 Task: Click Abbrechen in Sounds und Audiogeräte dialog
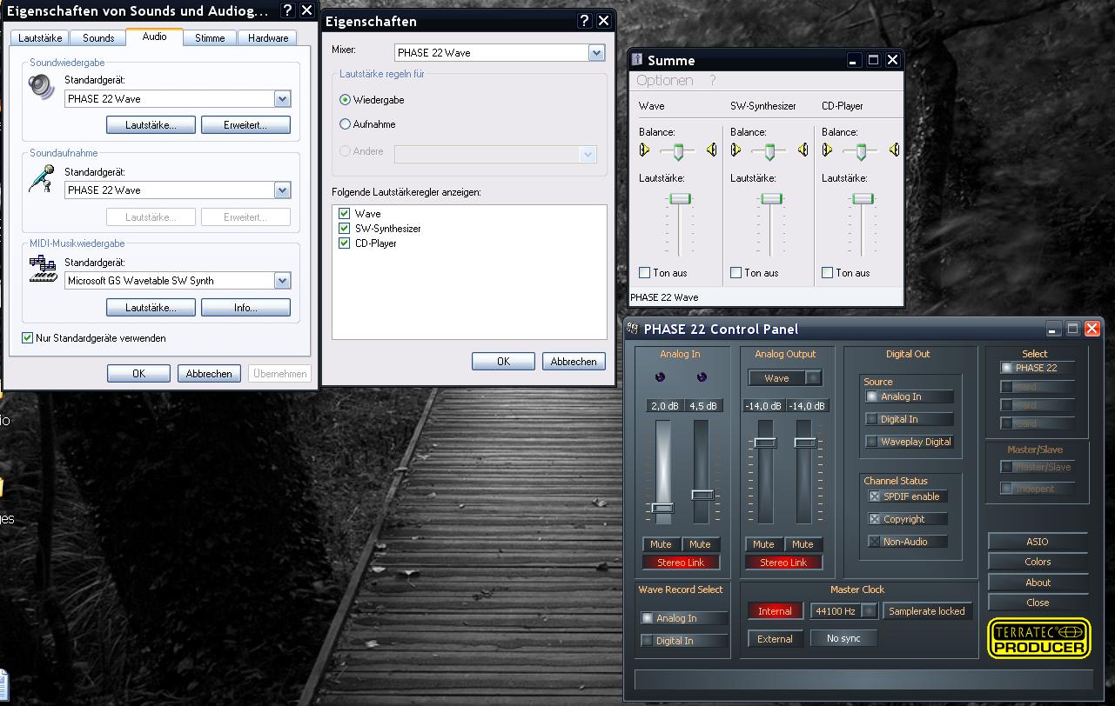[209, 373]
